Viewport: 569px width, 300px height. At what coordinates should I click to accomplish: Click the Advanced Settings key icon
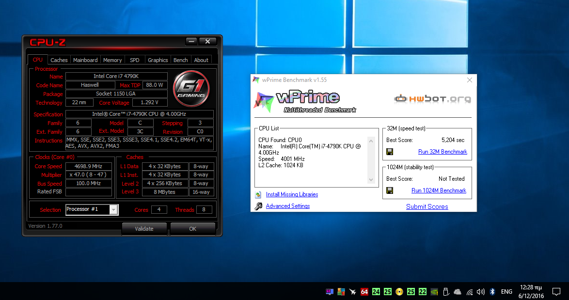pos(258,206)
